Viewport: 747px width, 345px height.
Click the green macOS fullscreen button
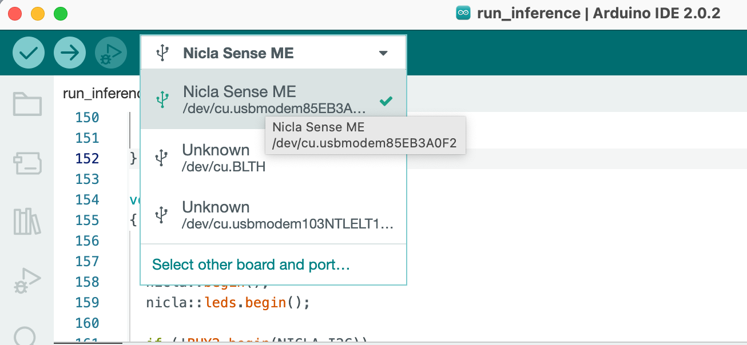click(60, 14)
